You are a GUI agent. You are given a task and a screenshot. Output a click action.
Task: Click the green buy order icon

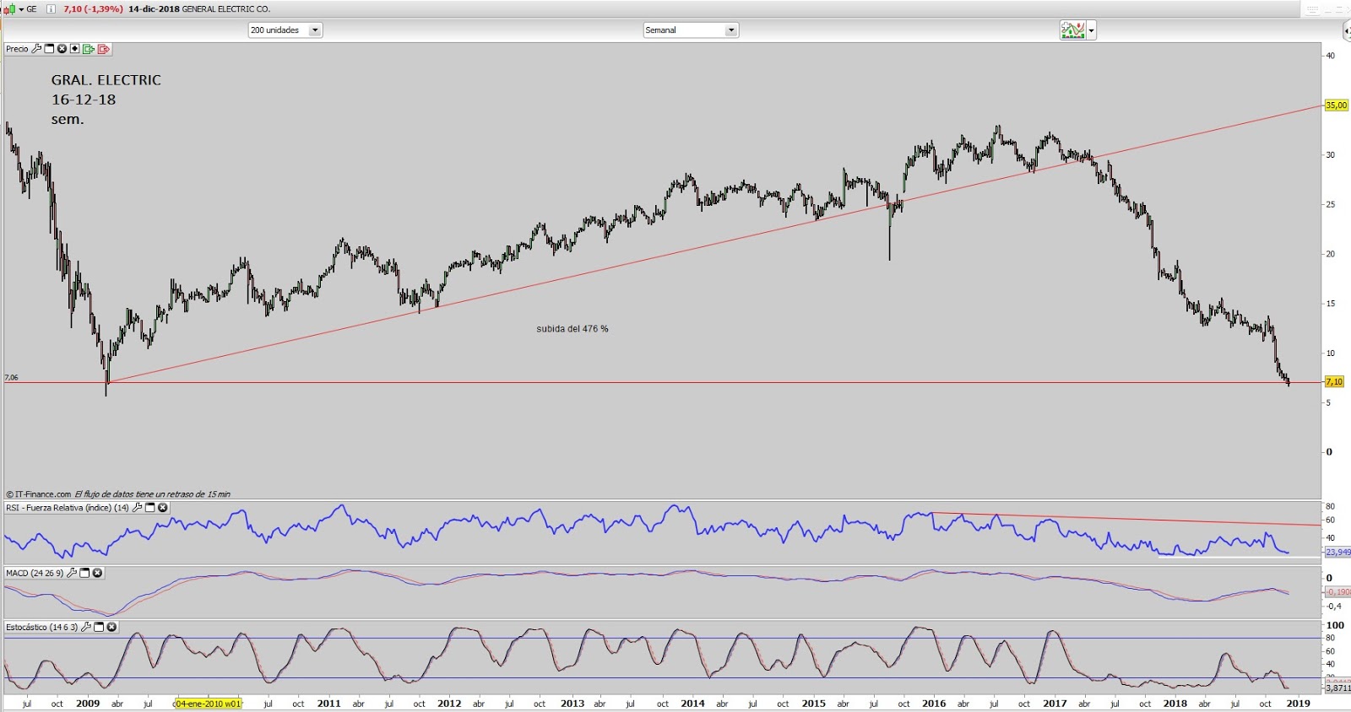[89, 49]
